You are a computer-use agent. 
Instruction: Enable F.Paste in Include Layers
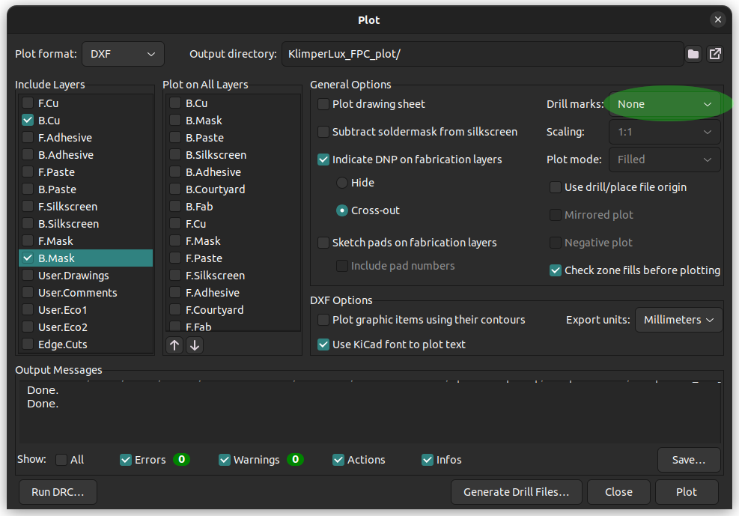(28, 172)
